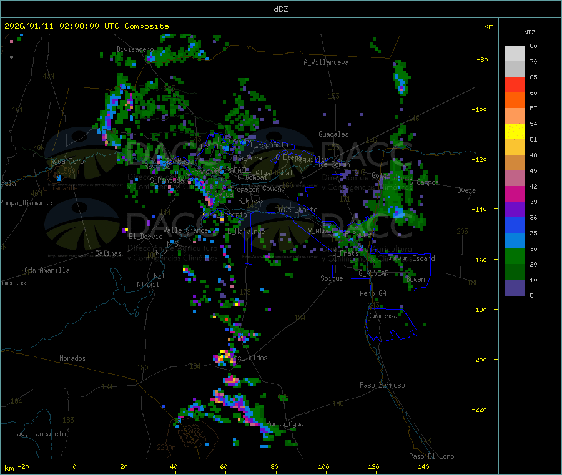Screen dimensions: 562x475
Task: Click the Divisadero map label
Action: 135,49
